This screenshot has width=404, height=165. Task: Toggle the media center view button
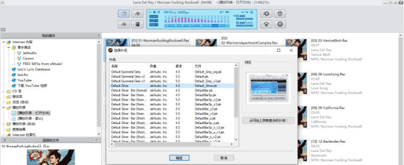pyautogui.click(x=123, y=14)
